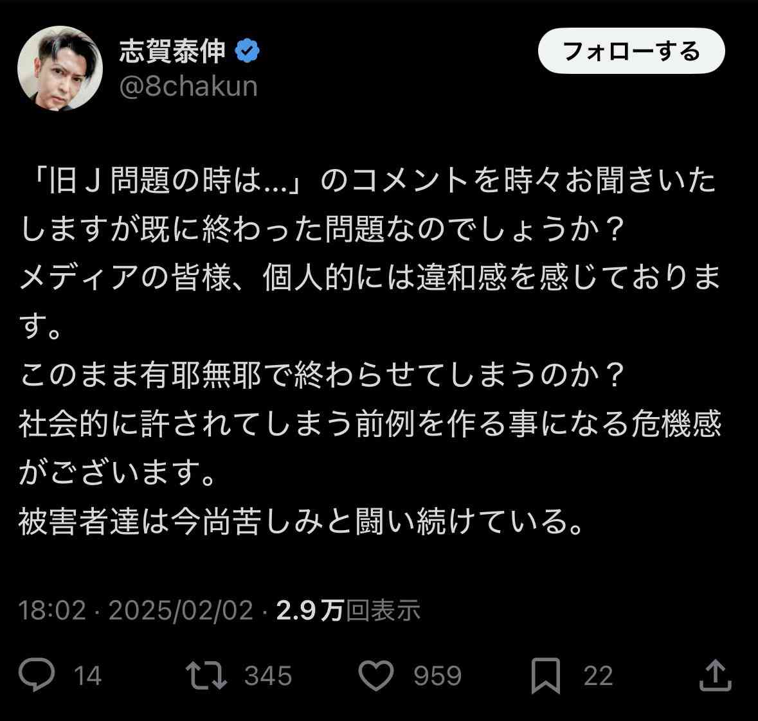Open the @8chakun handle link

pos(188,87)
